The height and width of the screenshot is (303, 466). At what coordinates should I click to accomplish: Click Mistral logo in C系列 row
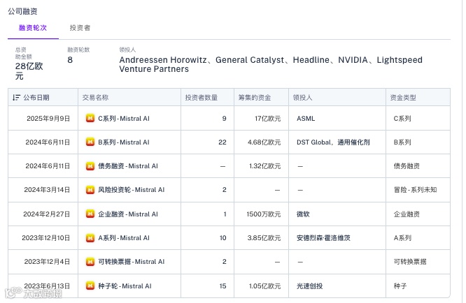pos(90,118)
